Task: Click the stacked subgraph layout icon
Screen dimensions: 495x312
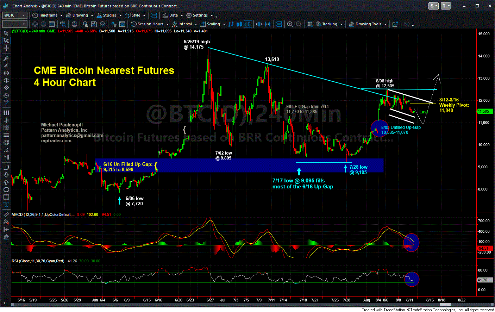Action: pos(279,24)
